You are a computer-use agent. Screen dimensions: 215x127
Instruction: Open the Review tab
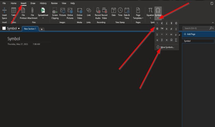click(54, 3)
